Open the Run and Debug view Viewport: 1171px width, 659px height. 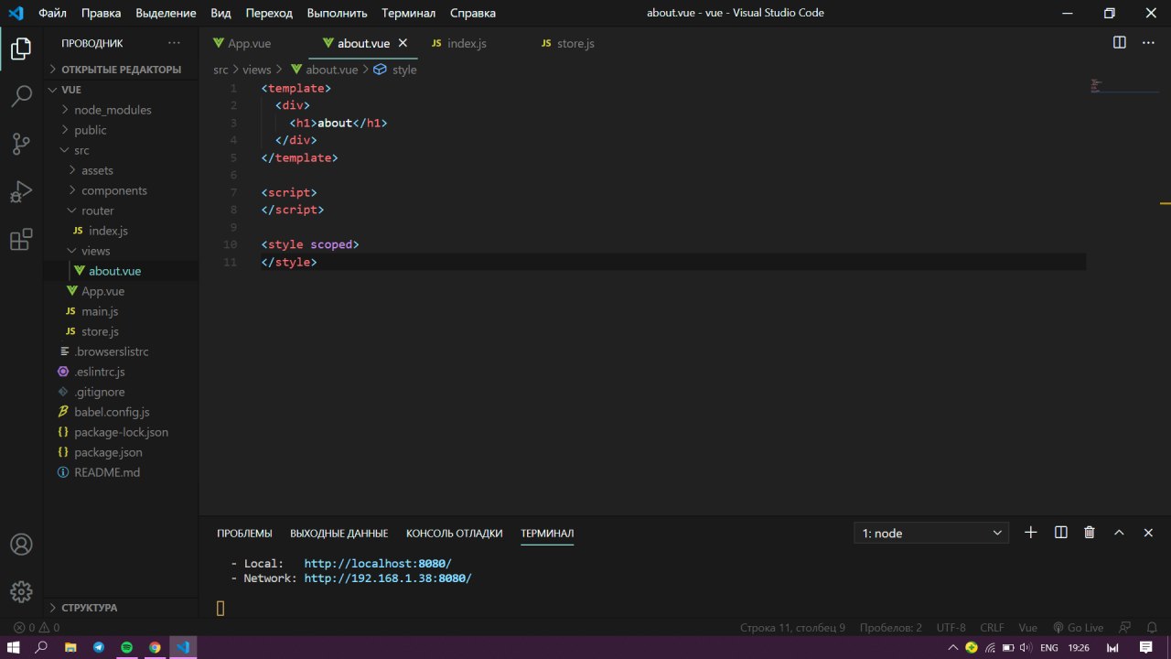[21, 192]
